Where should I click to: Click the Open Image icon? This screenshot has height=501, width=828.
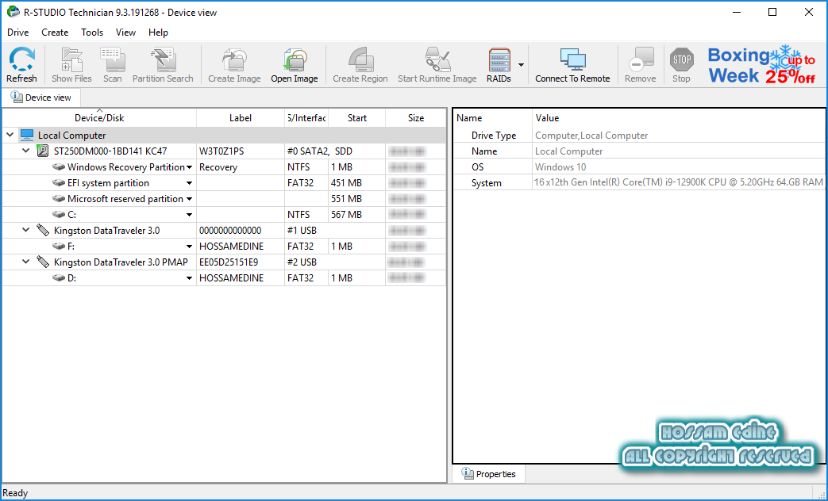(295, 59)
